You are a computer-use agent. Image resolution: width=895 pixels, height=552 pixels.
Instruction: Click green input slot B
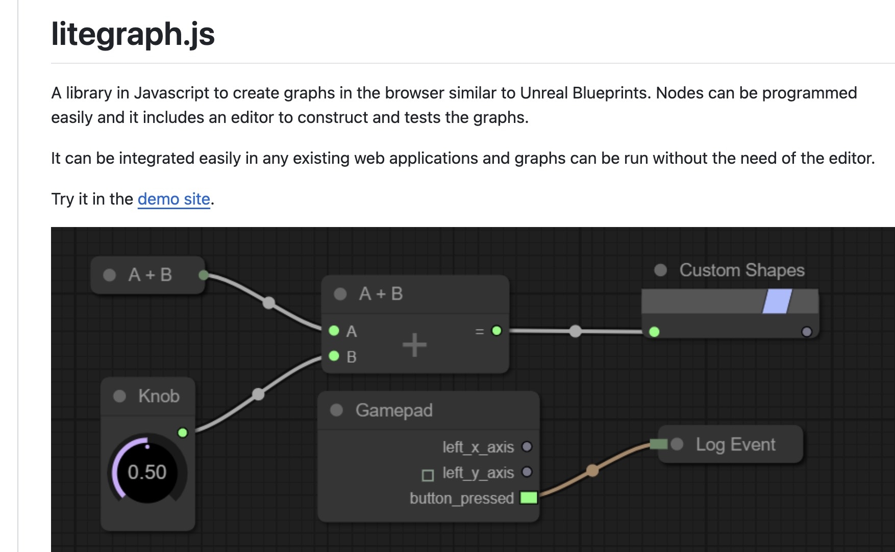tap(334, 356)
